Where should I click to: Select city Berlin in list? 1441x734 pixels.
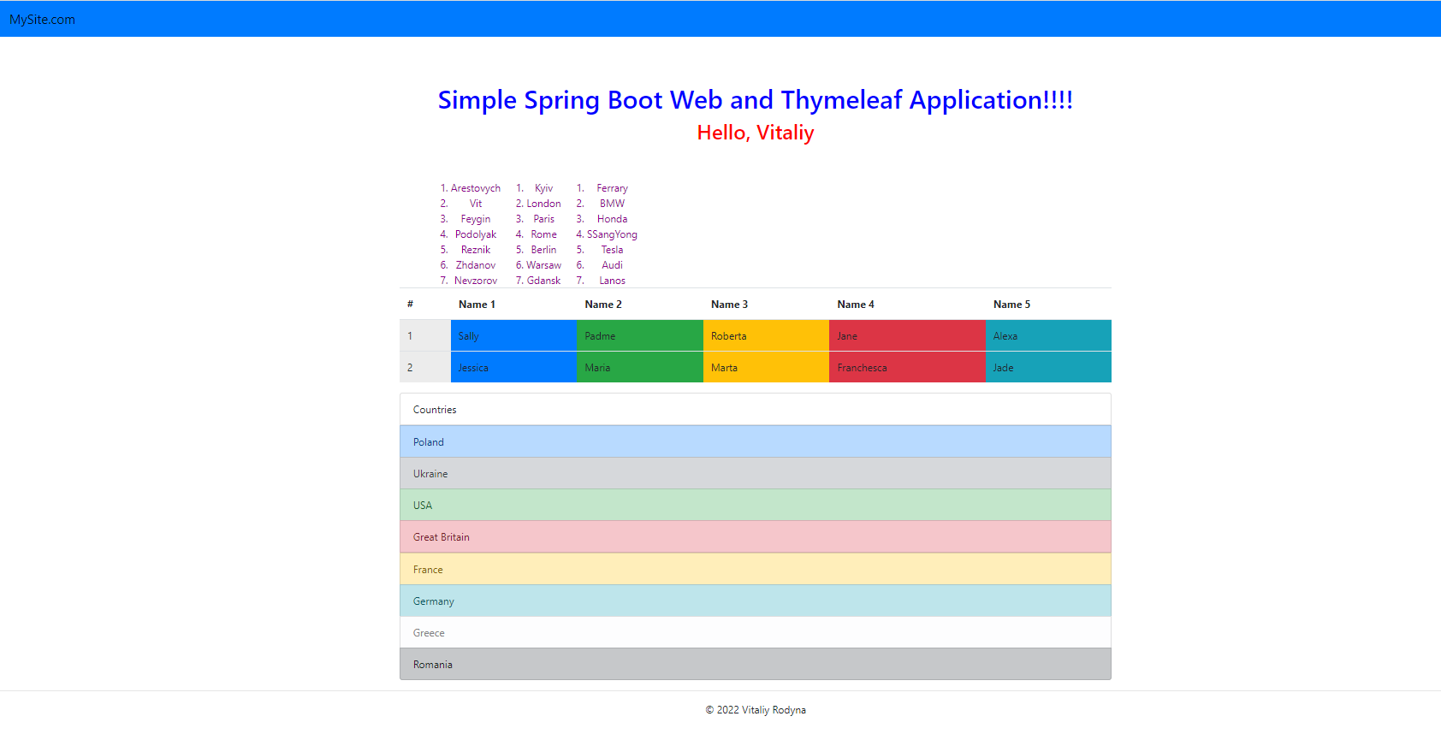(x=543, y=250)
